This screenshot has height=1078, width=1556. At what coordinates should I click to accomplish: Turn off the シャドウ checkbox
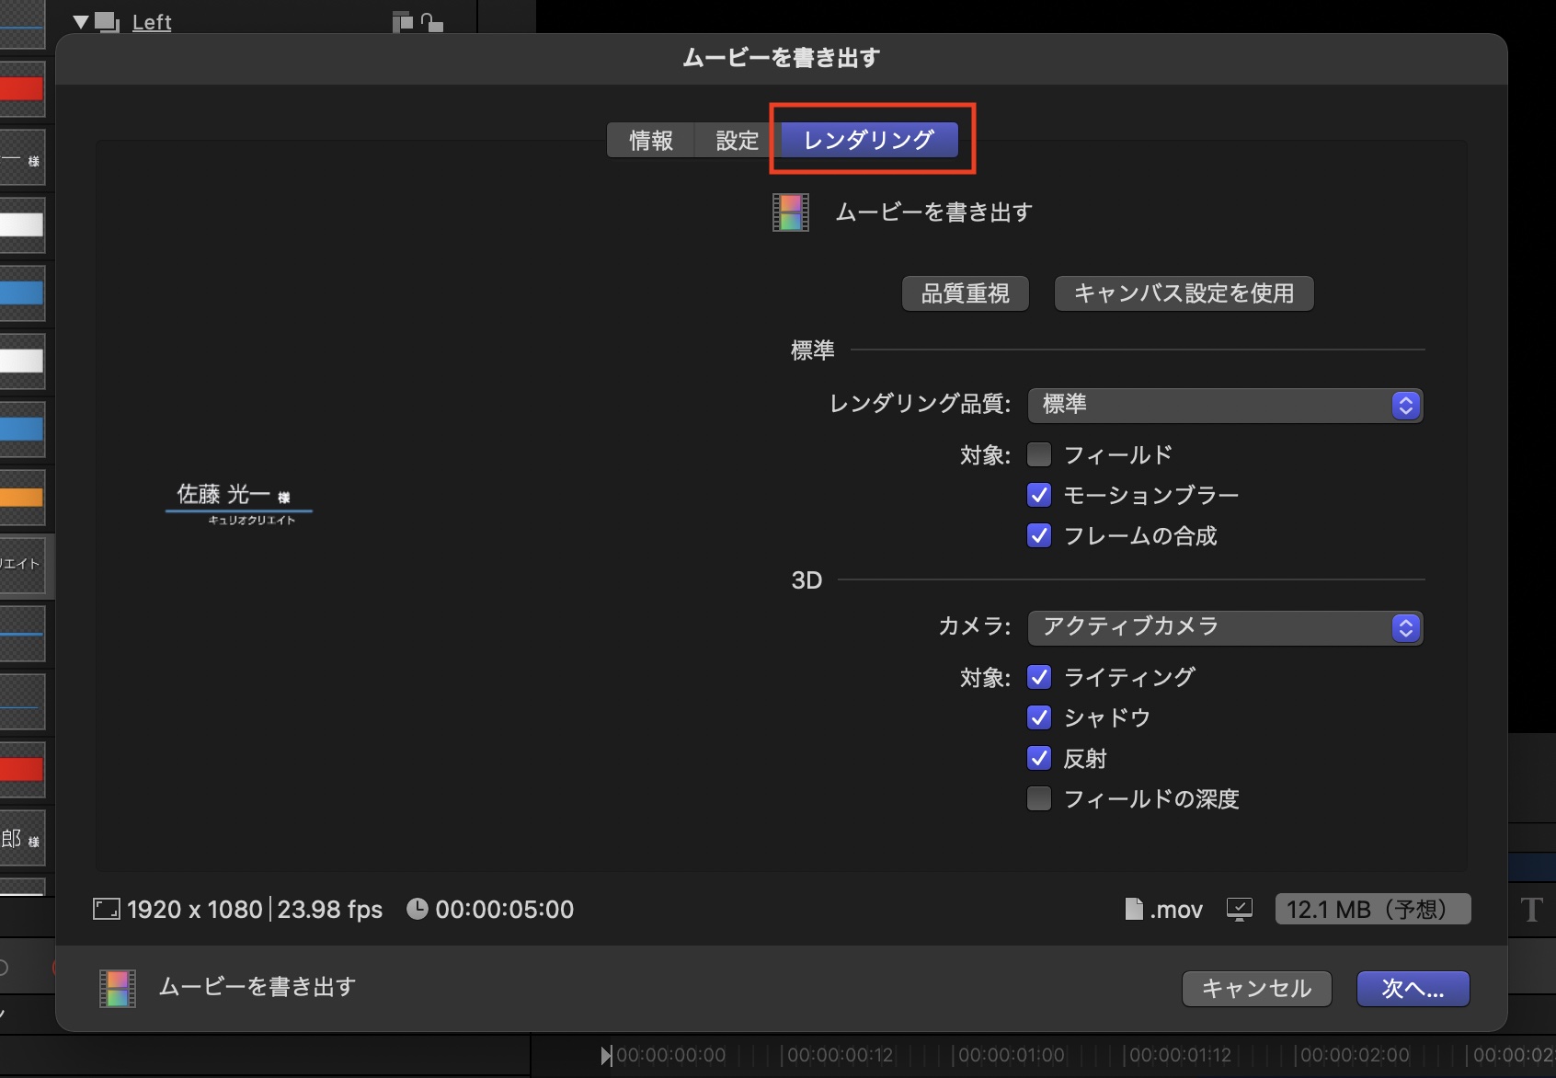tap(1039, 717)
